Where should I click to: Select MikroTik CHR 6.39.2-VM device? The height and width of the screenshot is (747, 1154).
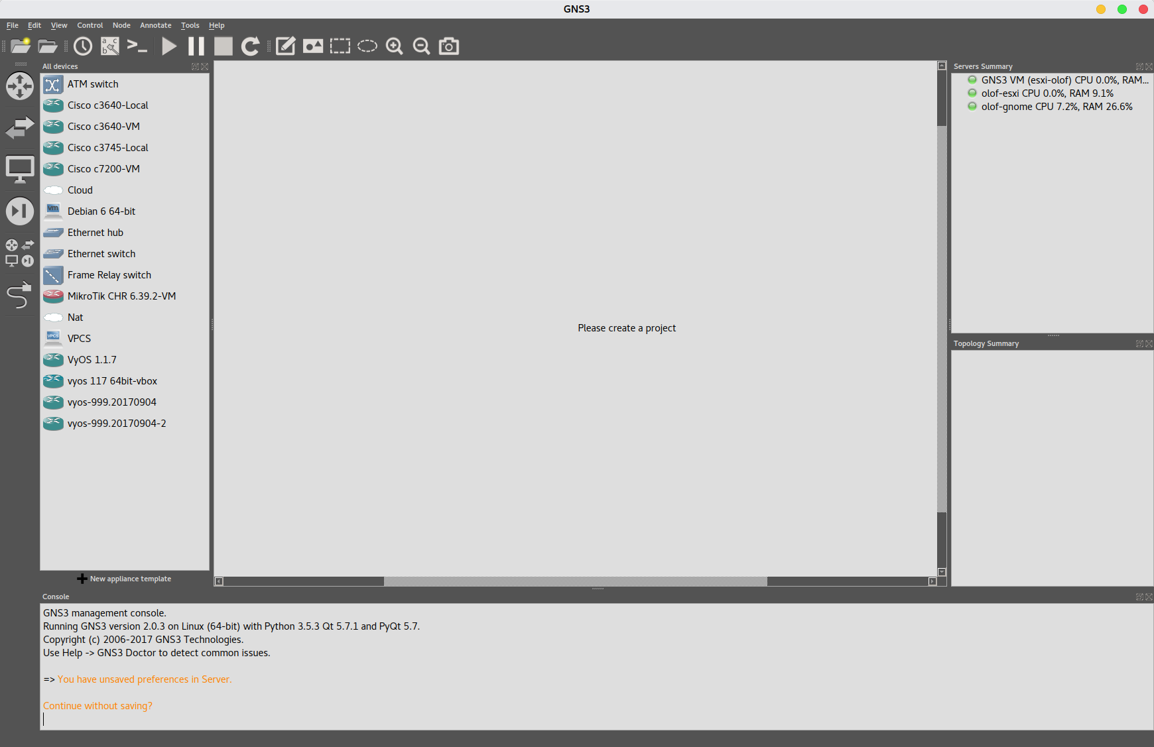(x=125, y=296)
